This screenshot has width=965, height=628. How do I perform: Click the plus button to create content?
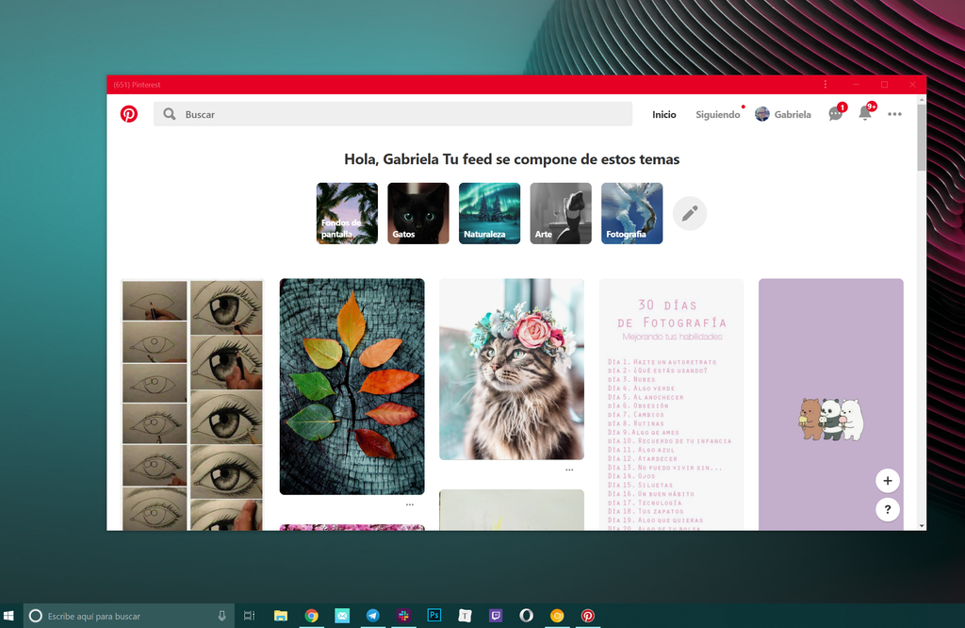coord(887,480)
